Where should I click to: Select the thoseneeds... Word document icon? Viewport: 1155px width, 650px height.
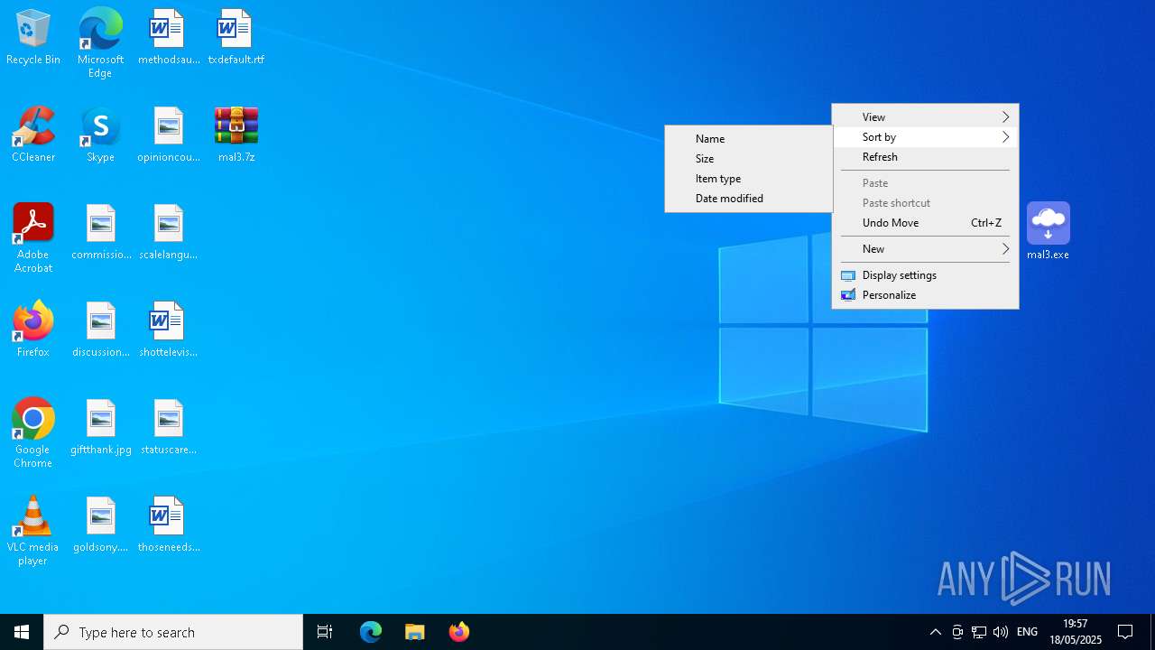pyautogui.click(x=169, y=525)
